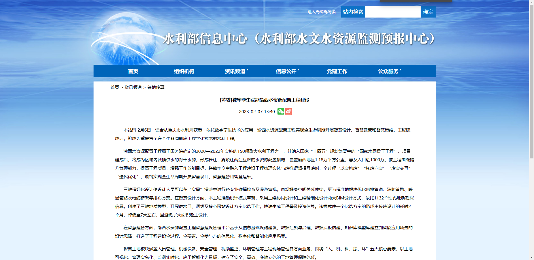Click the site title 水利部信息中心 banner
This screenshot has width=534, height=260.
coord(299,39)
